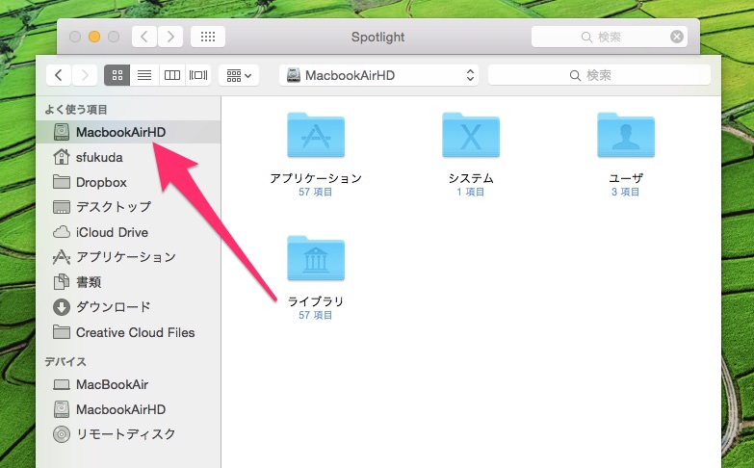Screen dimensions: 754x468
Task: Click the 1 項目 count under システム
Action: click(470, 192)
